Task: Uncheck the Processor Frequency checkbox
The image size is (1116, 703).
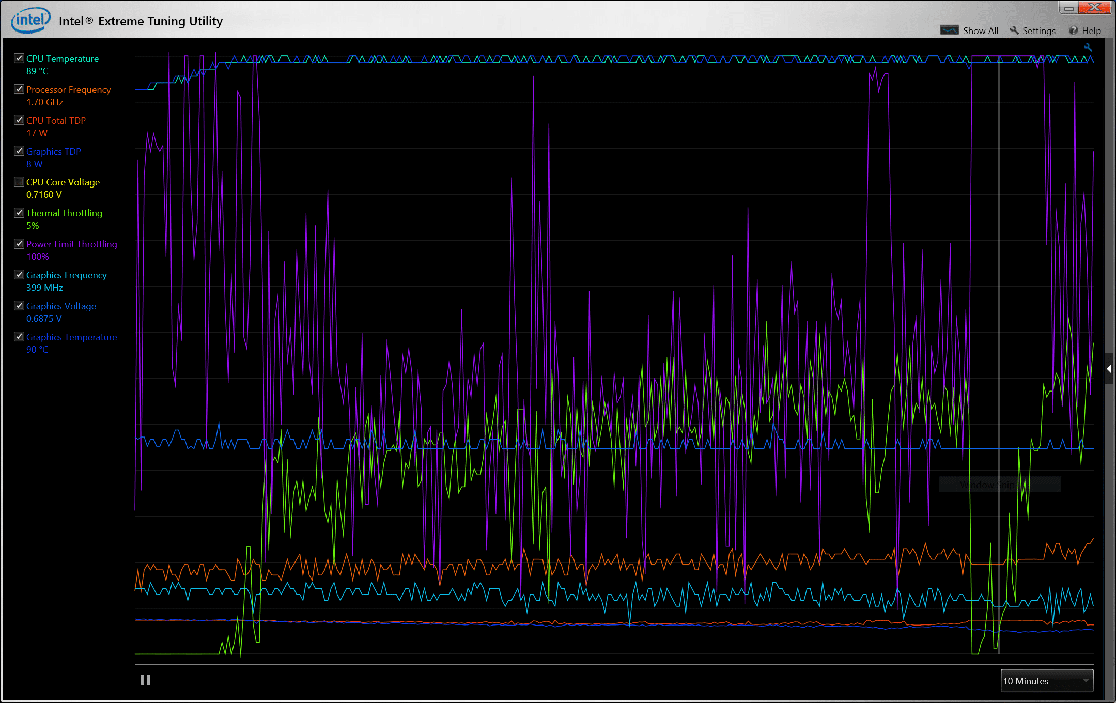Action: tap(19, 89)
